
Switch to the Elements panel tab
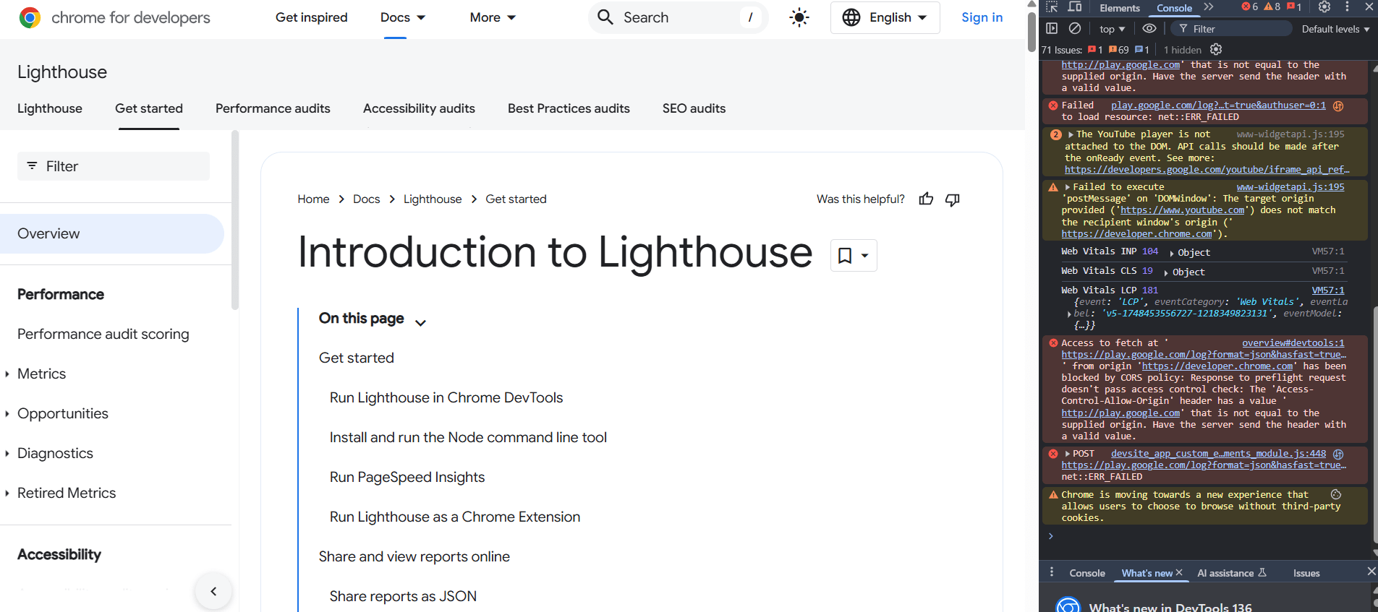pos(1119,8)
